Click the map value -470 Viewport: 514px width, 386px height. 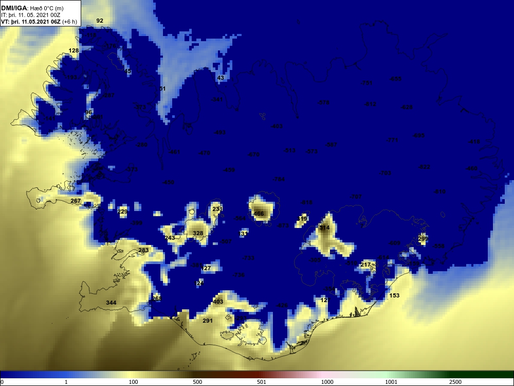pyautogui.click(x=204, y=153)
